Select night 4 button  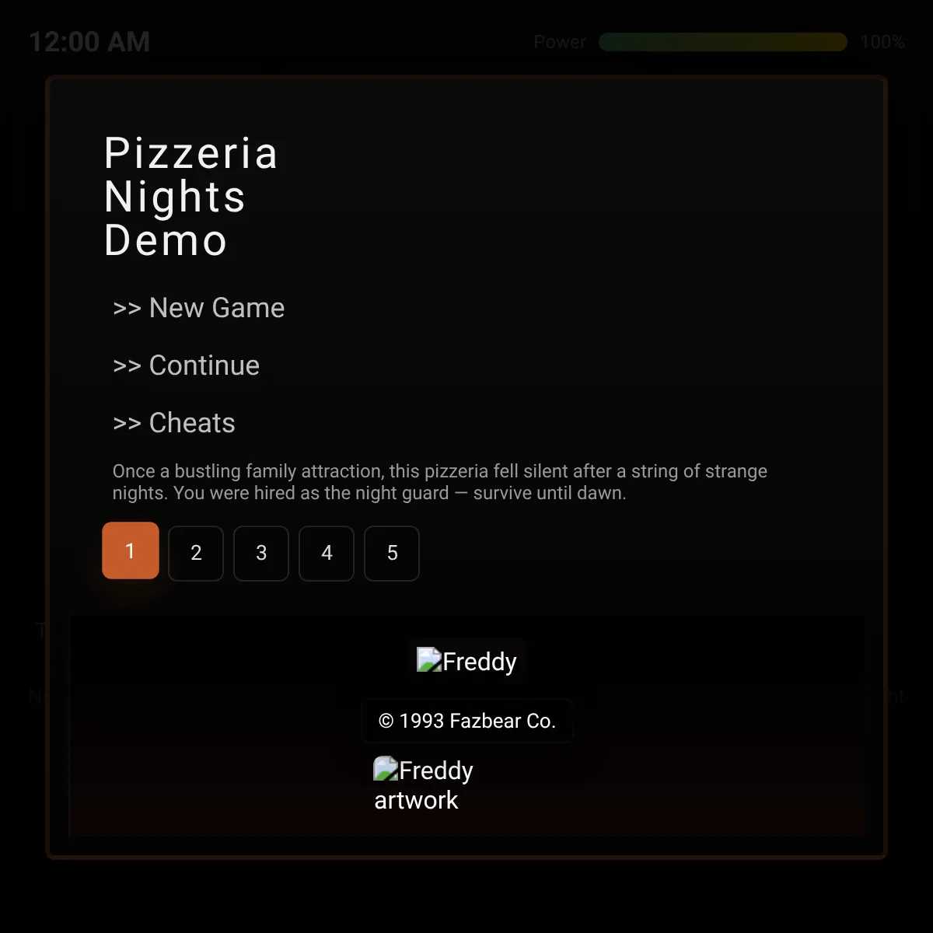[x=327, y=554]
